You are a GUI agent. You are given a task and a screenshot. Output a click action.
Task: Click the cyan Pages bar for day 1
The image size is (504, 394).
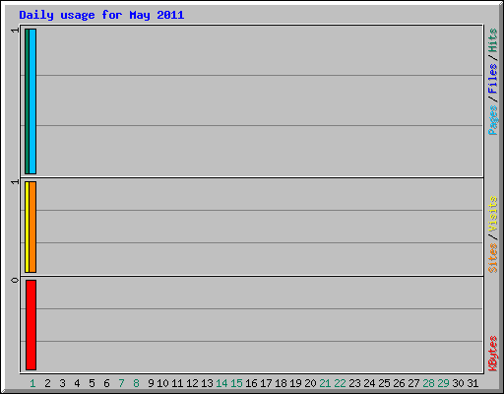pos(32,101)
